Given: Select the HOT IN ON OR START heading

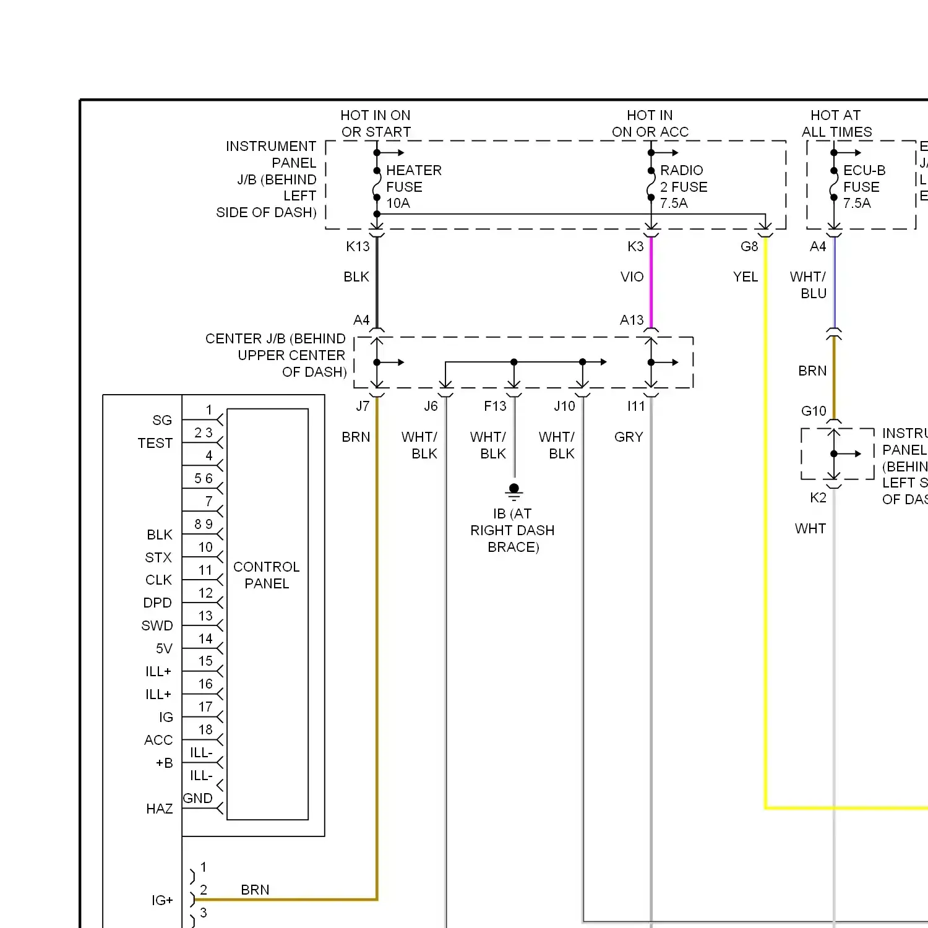Looking at the screenshot, I should (x=376, y=124).
